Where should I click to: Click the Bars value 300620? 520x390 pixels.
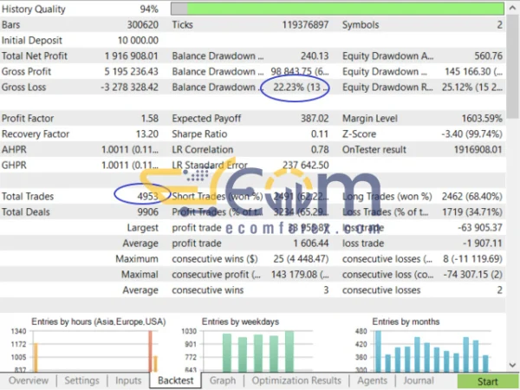[x=143, y=24]
